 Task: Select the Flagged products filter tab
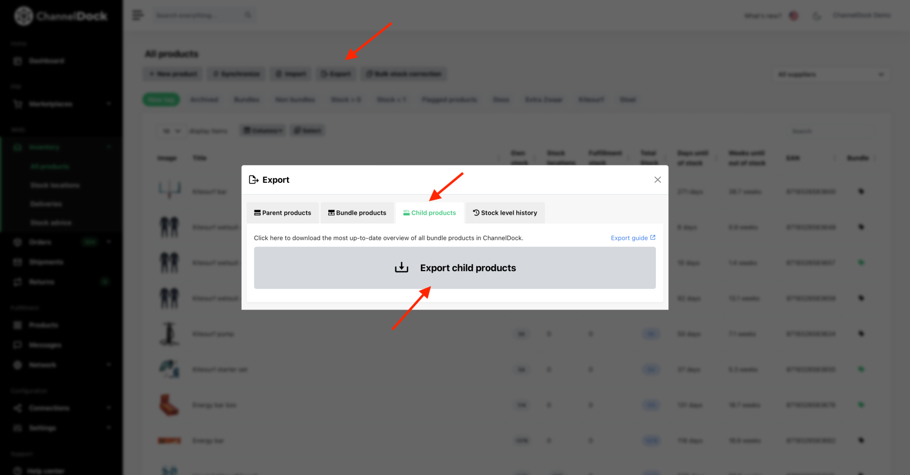(450, 100)
